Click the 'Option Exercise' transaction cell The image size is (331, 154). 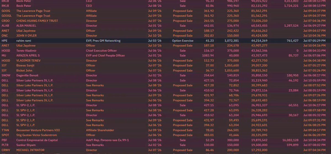183,40
